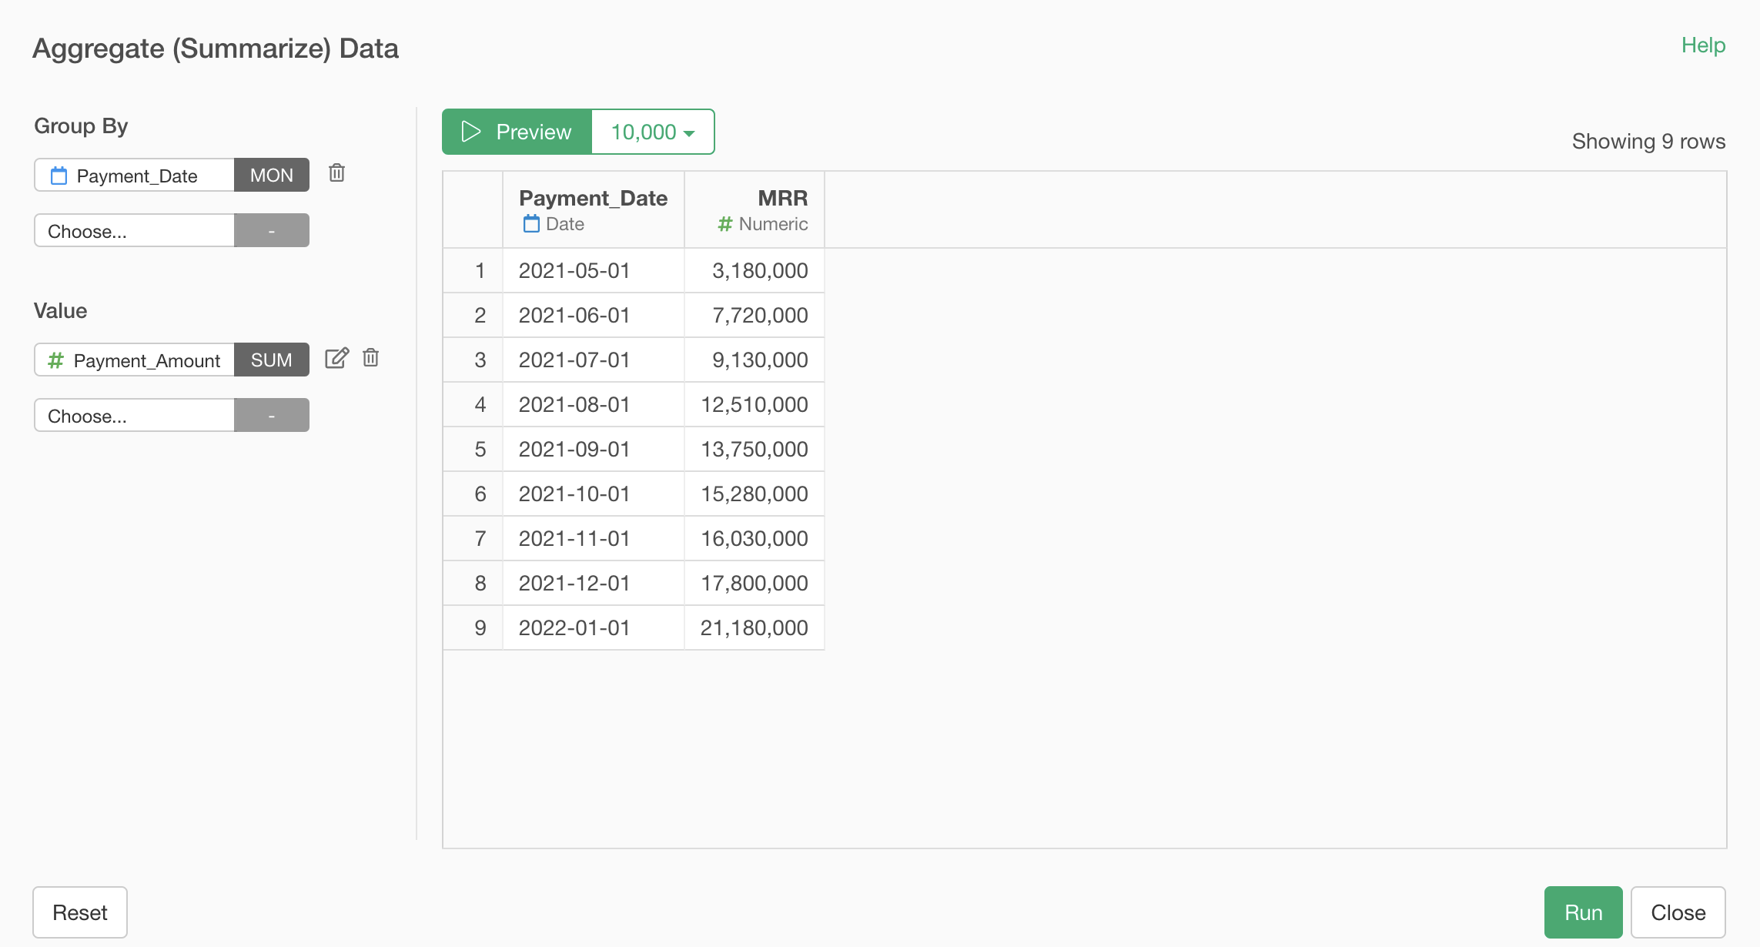Open the MON date unit dropdown
The width and height of the screenshot is (1760, 947).
point(271,175)
